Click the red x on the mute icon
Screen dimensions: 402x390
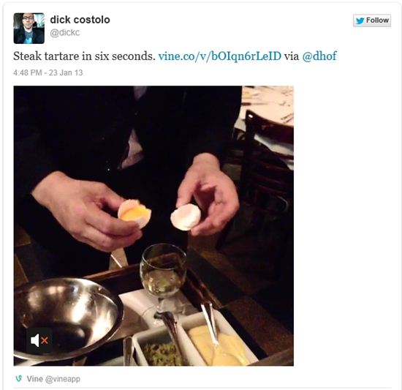tap(45, 341)
